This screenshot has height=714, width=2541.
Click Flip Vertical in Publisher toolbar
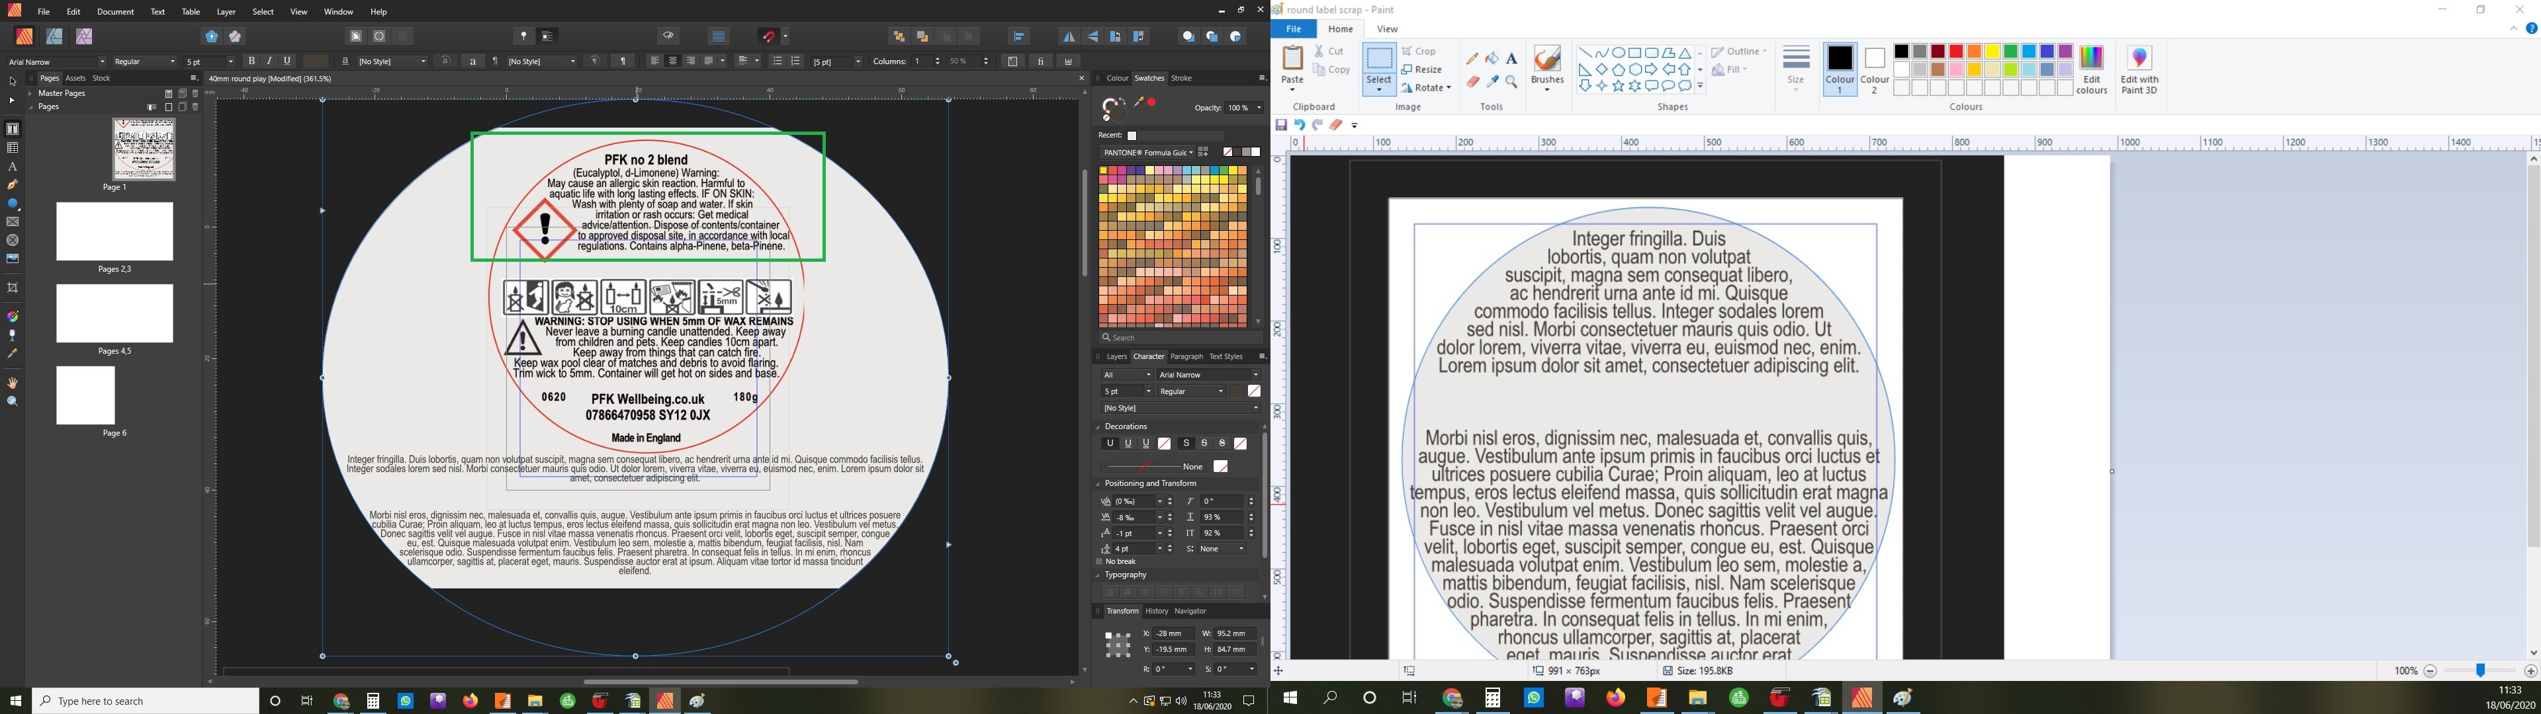(1092, 36)
